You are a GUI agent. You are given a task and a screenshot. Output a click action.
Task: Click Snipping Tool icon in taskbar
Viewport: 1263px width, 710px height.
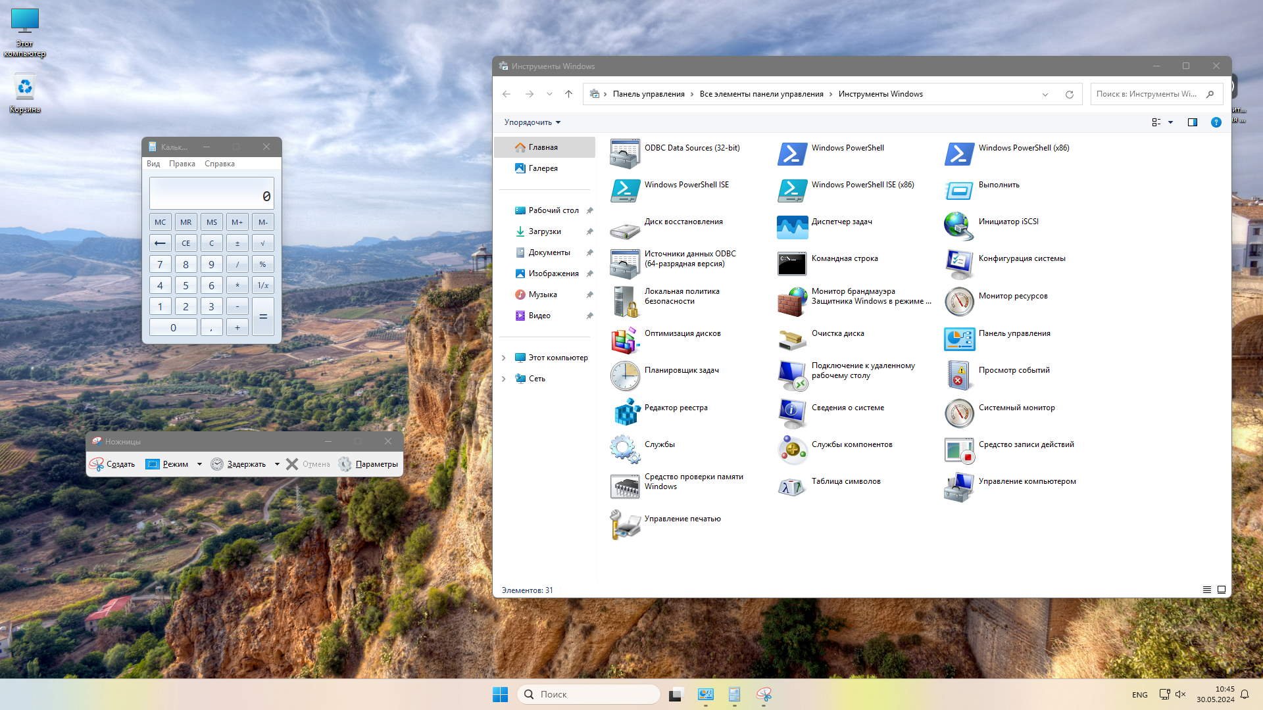pos(764,694)
